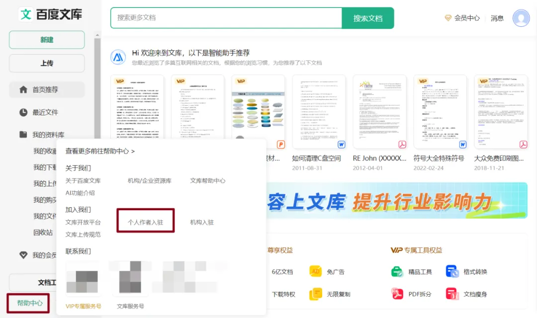
Task: Open the user avatar profile
Action: click(x=521, y=18)
